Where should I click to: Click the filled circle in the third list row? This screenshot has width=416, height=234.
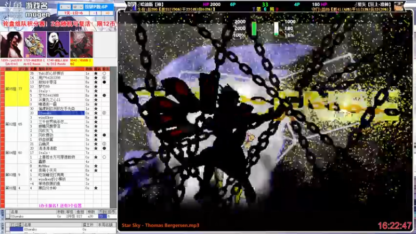coord(105,82)
